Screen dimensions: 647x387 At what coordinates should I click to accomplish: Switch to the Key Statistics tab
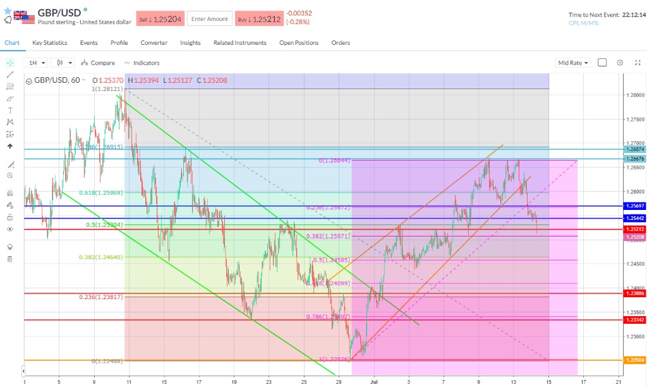pos(50,43)
